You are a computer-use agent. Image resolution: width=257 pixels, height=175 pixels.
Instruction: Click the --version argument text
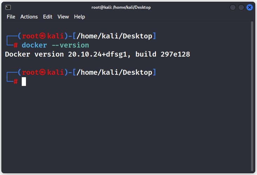click(x=70, y=45)
